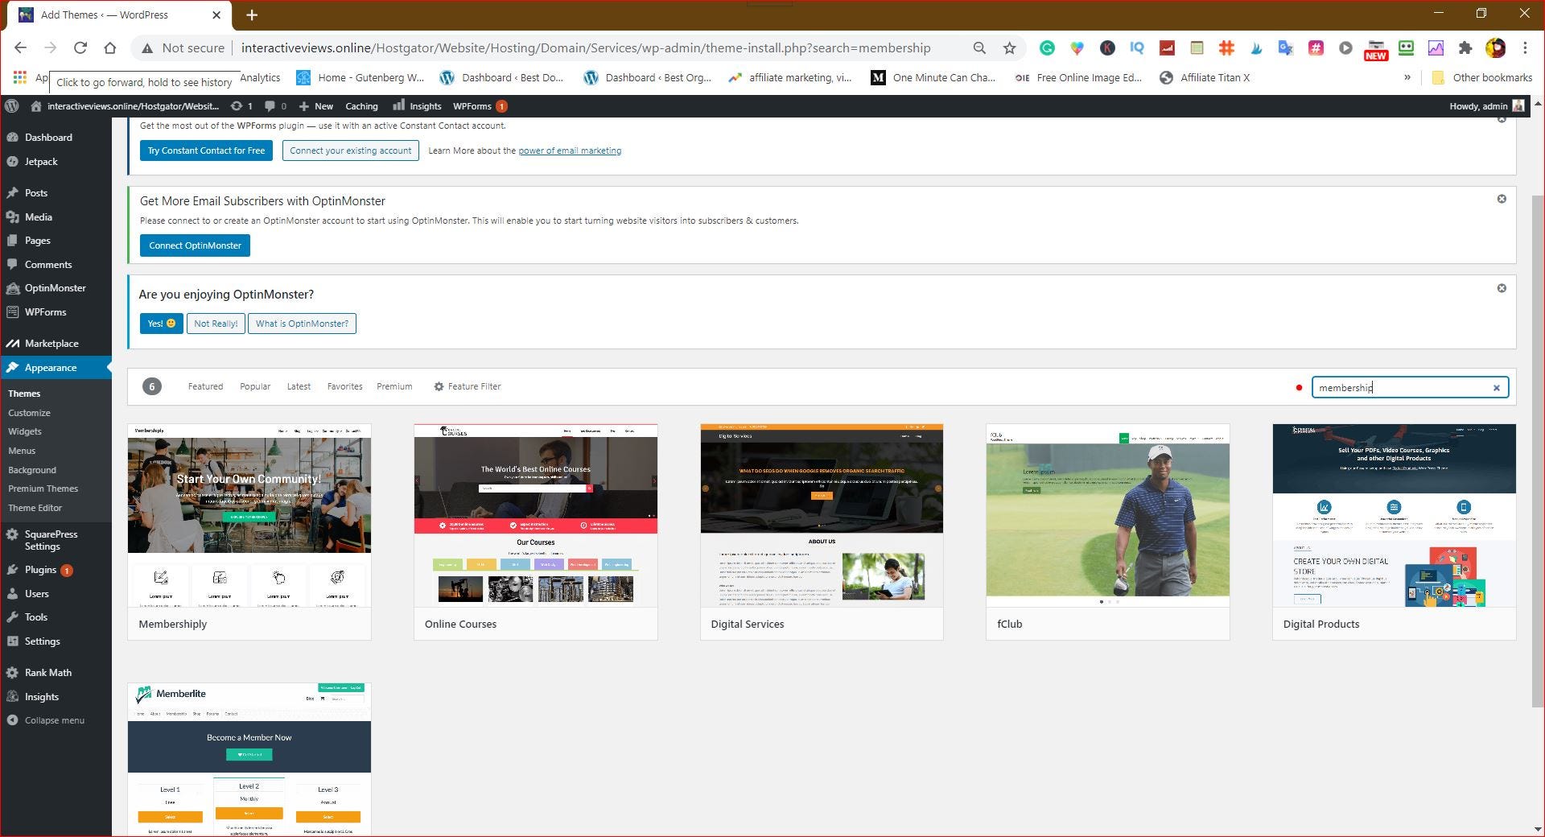Click Connect OptinMonster button
Image resolution: width=1545 pixels, height=837 pixels.
195,245
